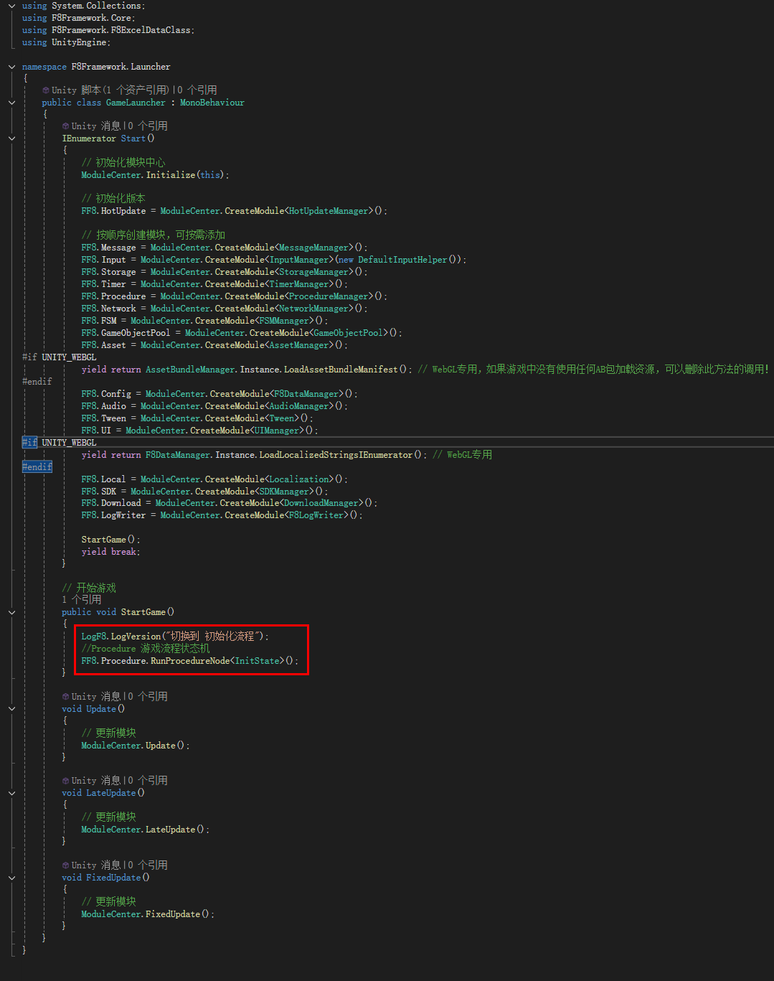Click 'Initialize' in ModuleCenter.Initialize(this)
The width and height of the screenshot is (774, 981).
[x=171, y=175]
